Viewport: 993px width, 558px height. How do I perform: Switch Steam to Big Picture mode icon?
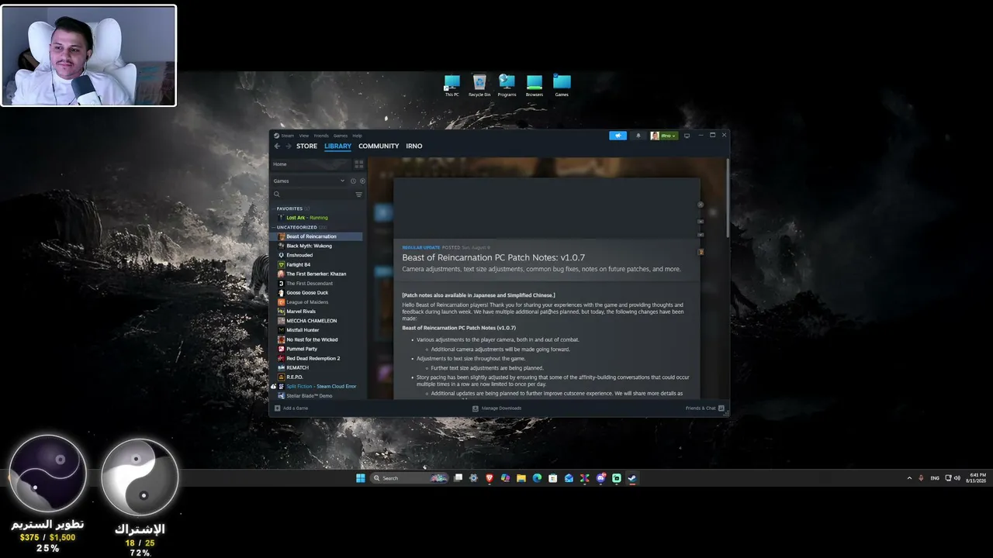pyautogui.click(x=687, y=136)
